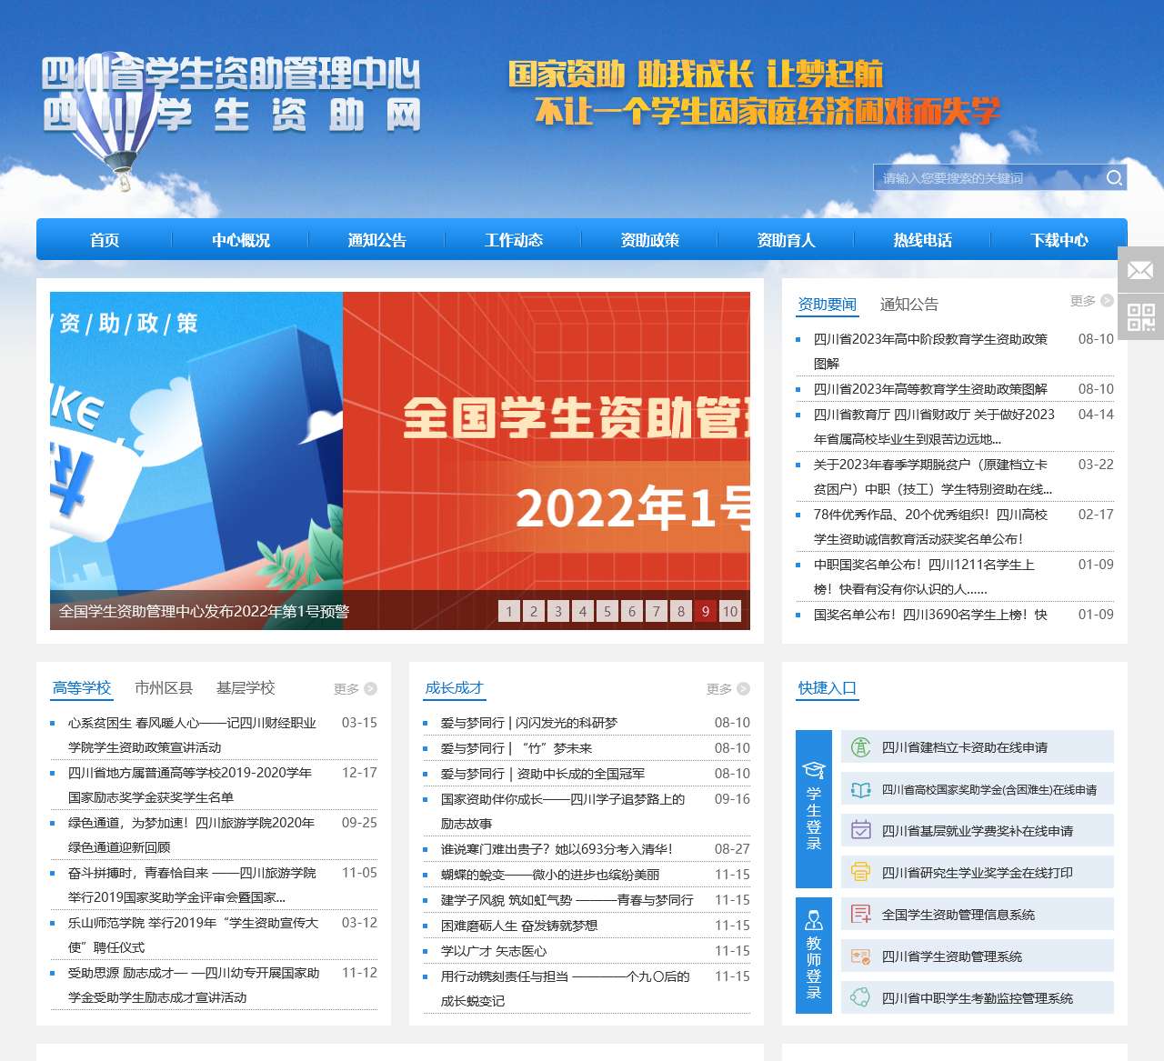This screenshot has height=1061, width=1164.
Task: Switch to the 资助要闻 tab
Action: tap(827, 305)
